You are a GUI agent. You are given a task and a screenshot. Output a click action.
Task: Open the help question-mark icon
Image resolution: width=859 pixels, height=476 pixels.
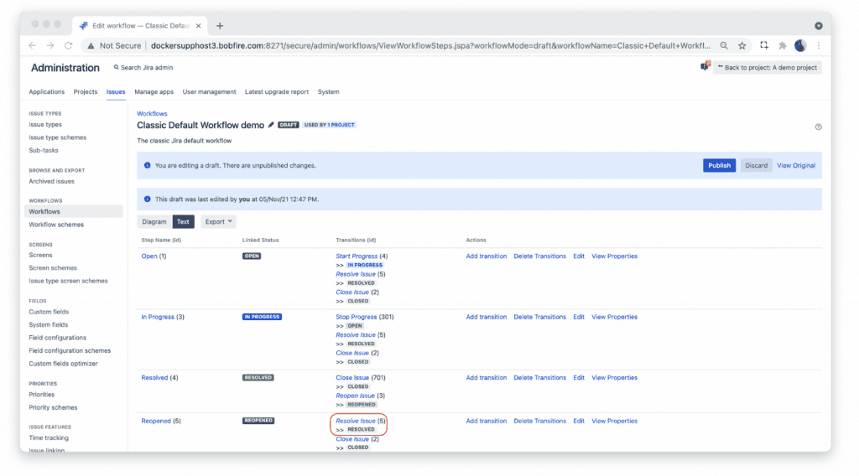[x=819, y=127]
